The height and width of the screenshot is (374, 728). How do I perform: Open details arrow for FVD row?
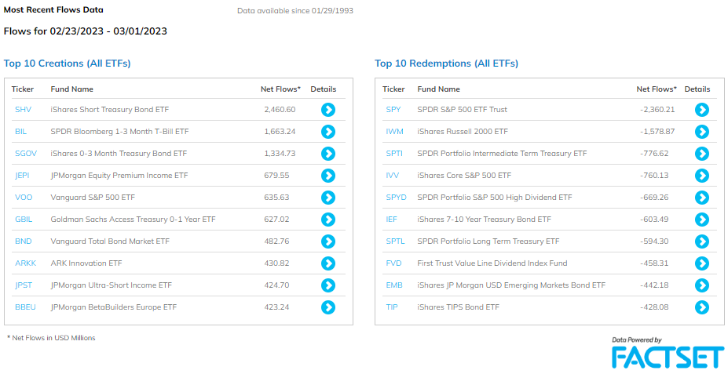[x=701, y=263]
